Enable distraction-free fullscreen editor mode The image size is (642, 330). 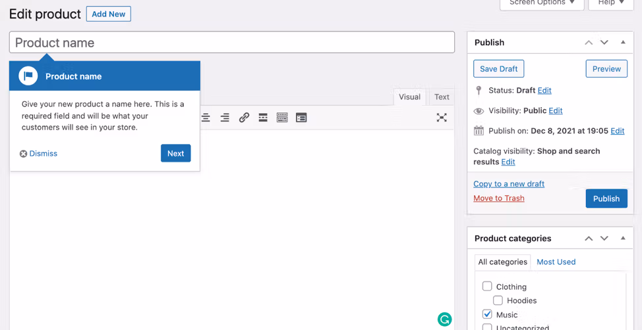442,118
